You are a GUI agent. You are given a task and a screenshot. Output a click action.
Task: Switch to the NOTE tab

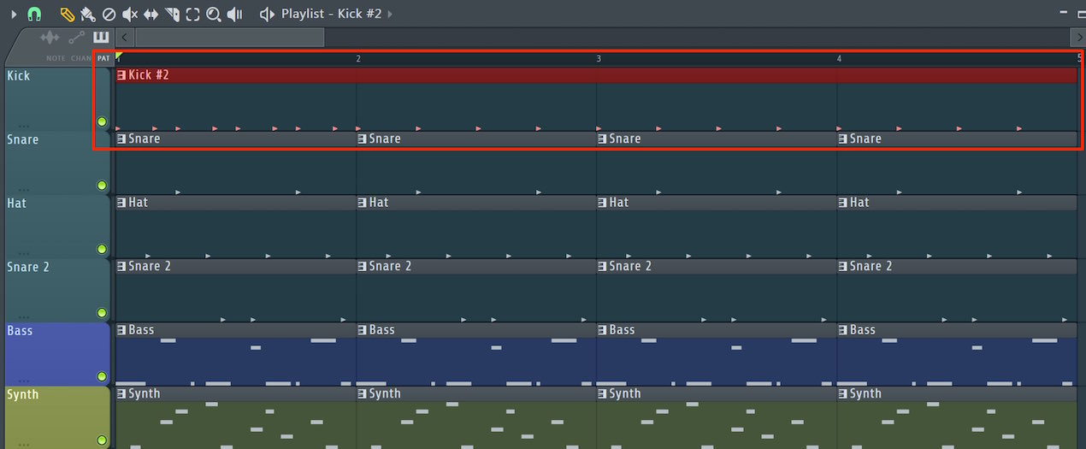56,58
